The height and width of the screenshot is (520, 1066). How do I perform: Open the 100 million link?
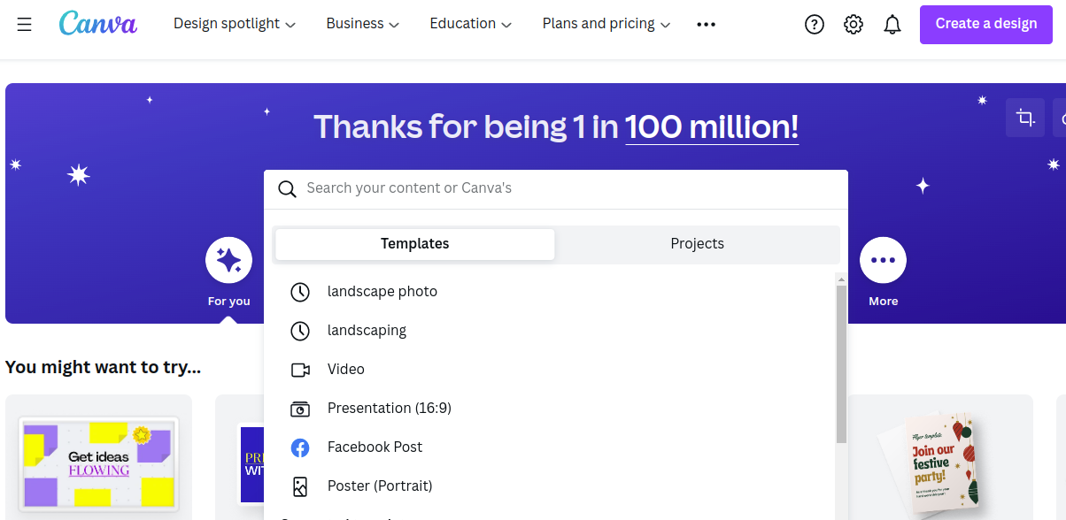712,127
